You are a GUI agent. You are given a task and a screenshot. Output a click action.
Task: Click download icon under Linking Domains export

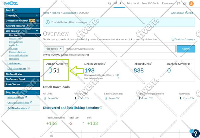point(106,98)
